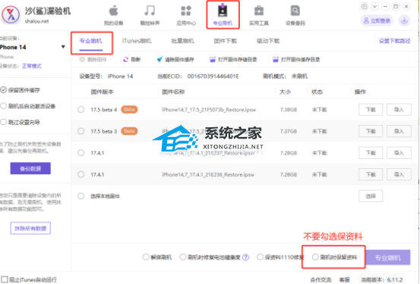Image resolution: width=420 pixels, height=284 pixels.
Task: Open the App Center grid icon
Action: [186, 11]
